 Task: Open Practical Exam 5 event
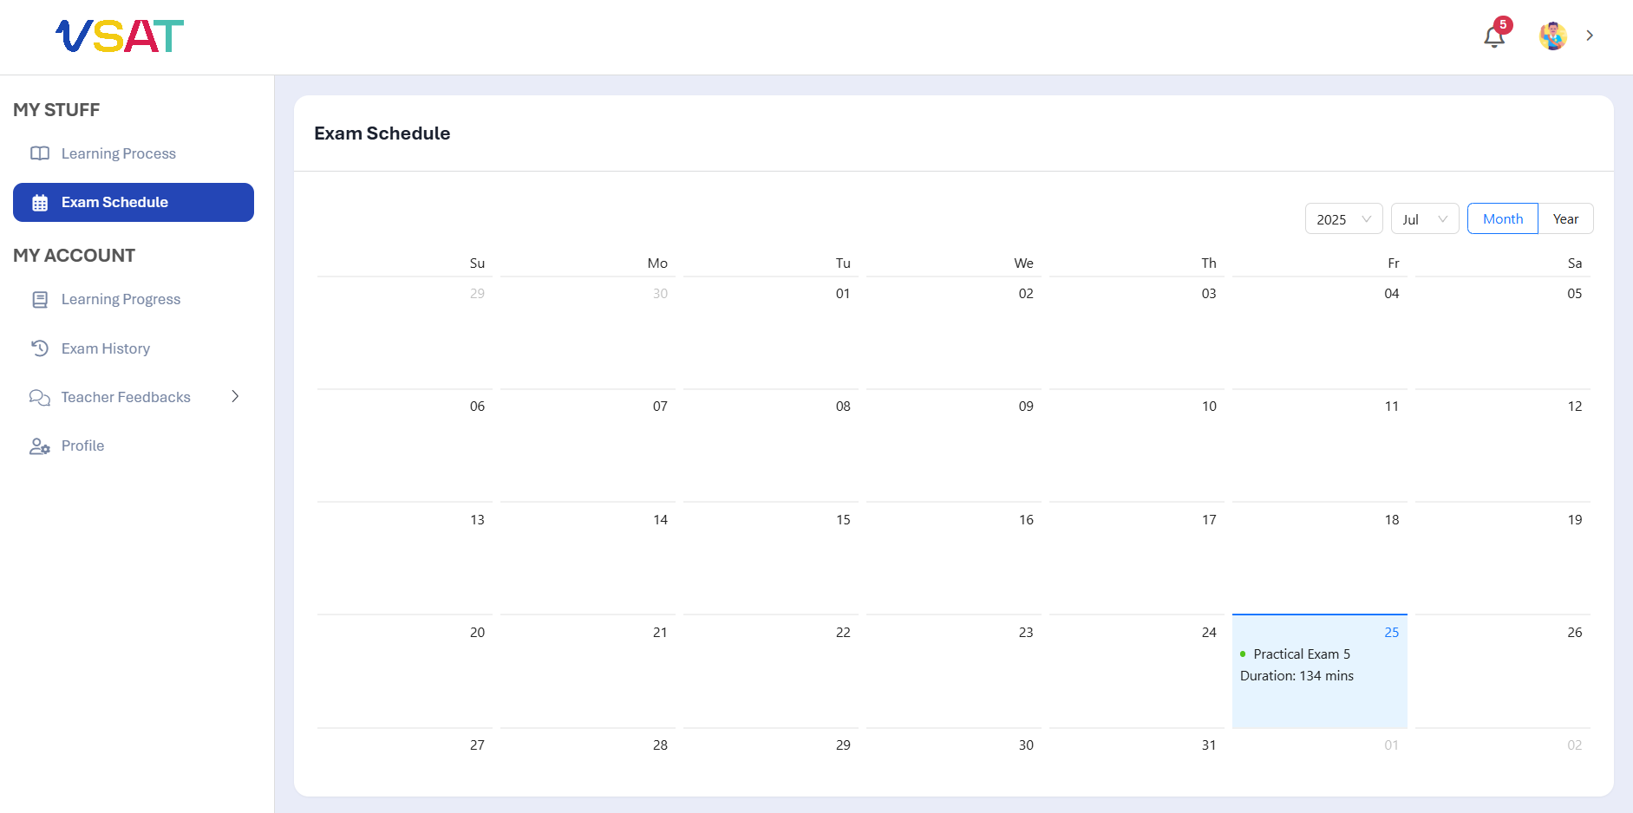(1301, 654)
